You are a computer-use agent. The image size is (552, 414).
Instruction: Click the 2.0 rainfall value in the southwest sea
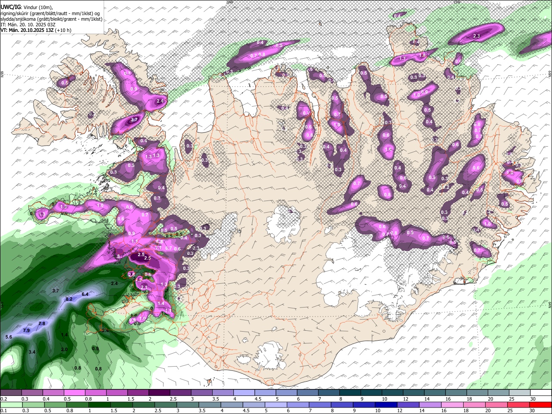64,349
